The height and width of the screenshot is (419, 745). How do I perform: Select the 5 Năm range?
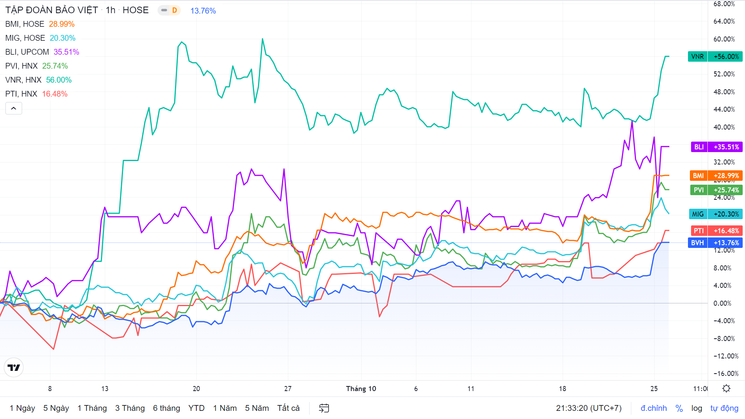coord(257,408)
